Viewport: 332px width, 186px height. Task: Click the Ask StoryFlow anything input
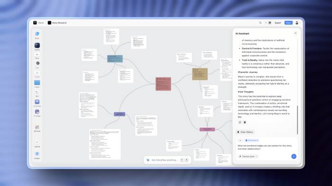(165, 160)
